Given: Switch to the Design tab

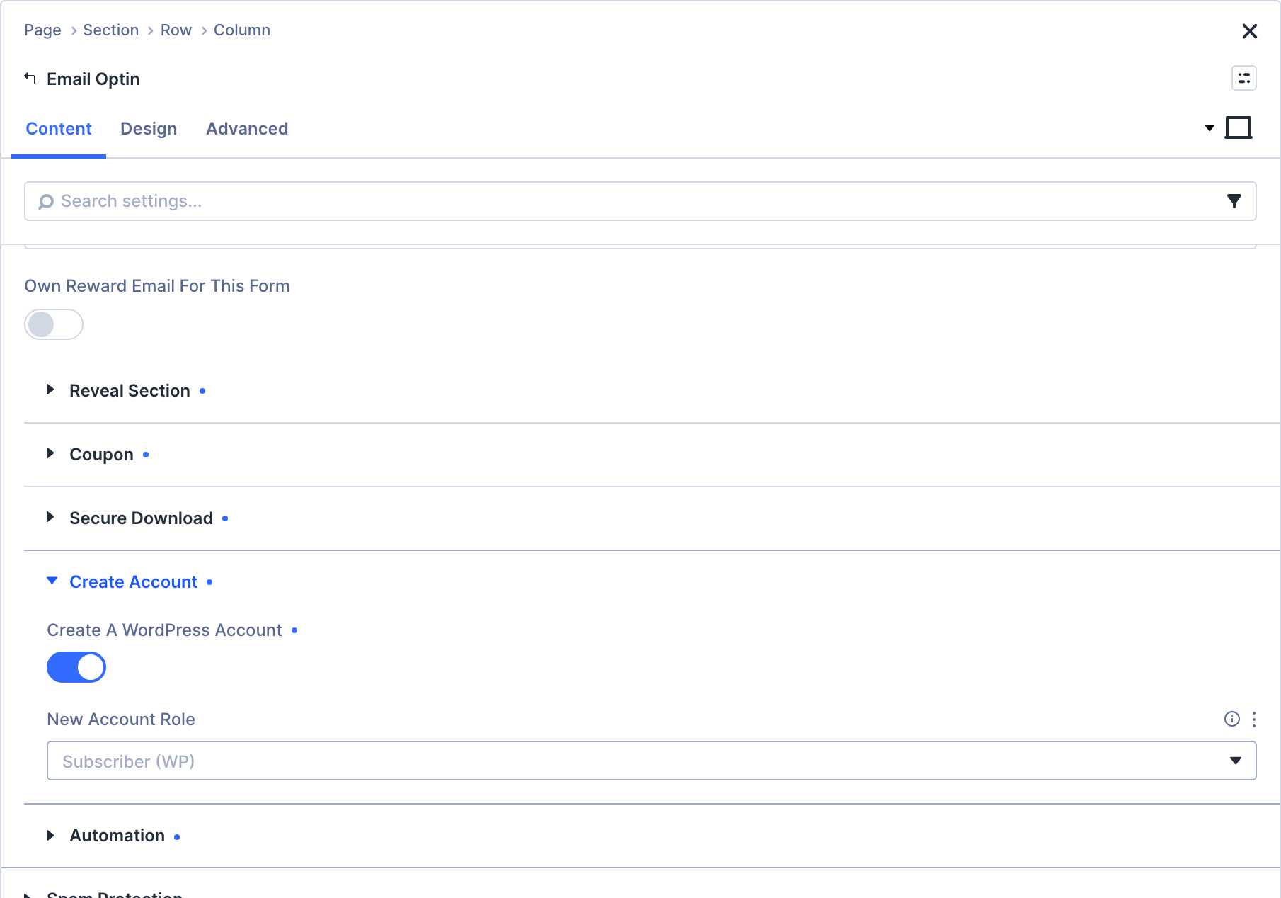Looking at the screenshot, I should pos(149,129).
